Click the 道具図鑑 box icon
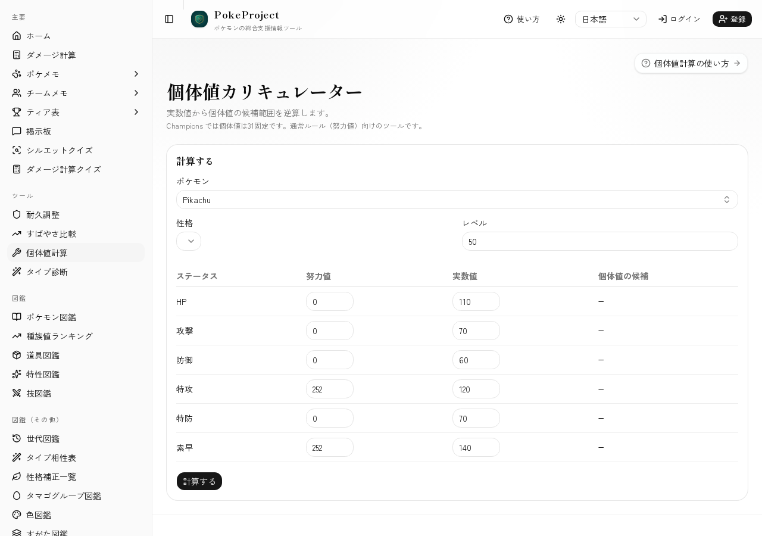762x536 pixels. (x=17, y=355)
